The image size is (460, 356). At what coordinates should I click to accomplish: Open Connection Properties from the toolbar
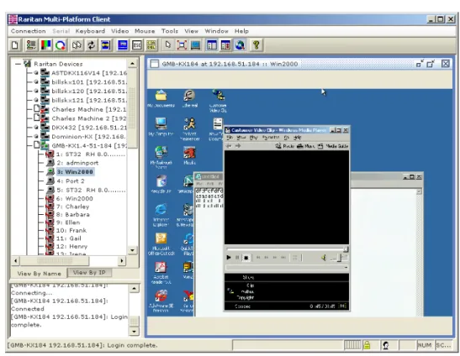tap(31, 45)
